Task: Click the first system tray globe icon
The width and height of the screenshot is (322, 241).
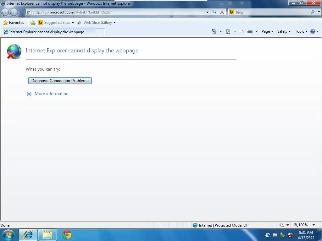Action: click(x=267, y=235)
